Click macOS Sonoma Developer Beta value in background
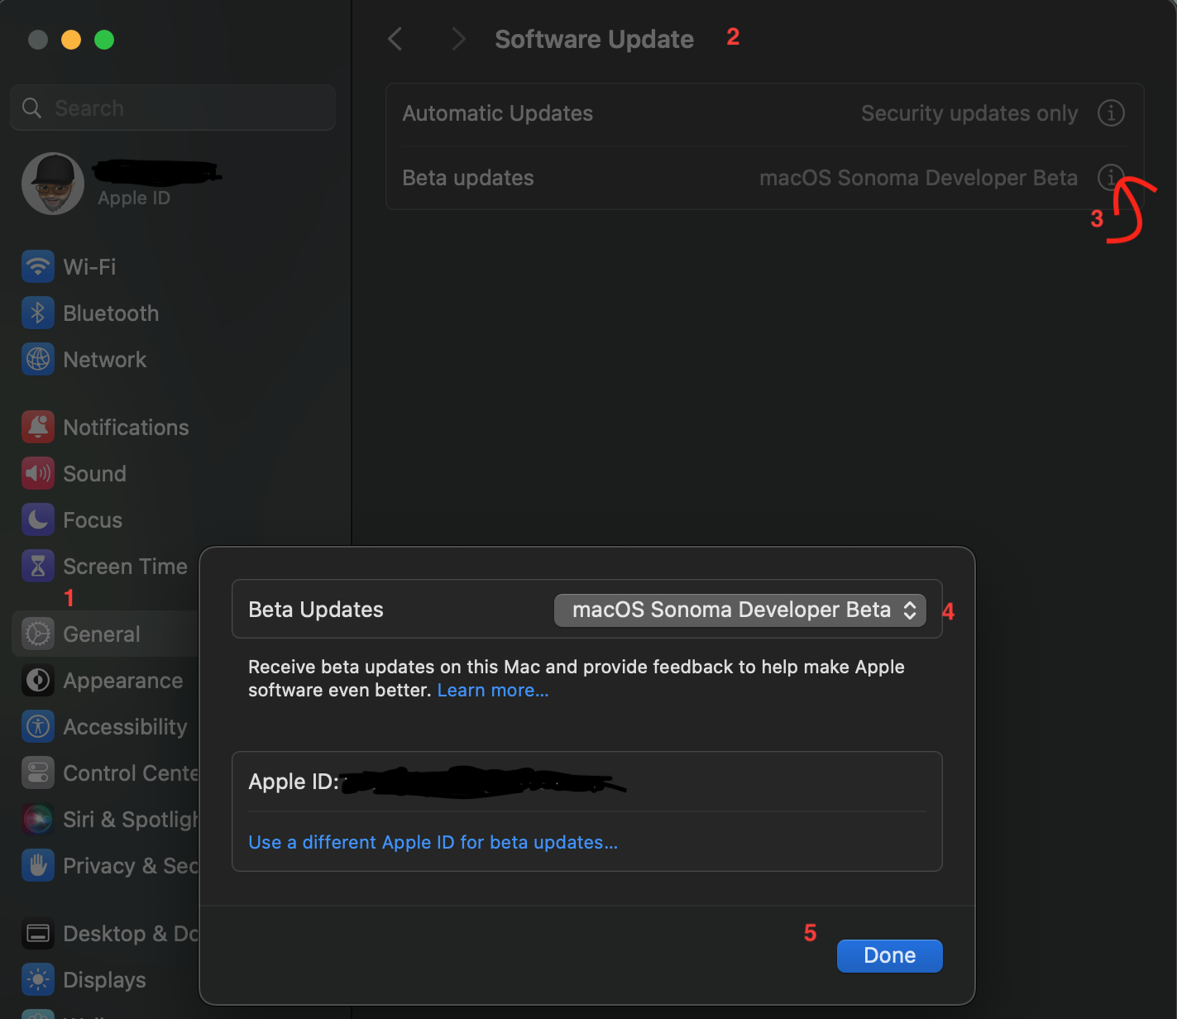 point(919,177)
